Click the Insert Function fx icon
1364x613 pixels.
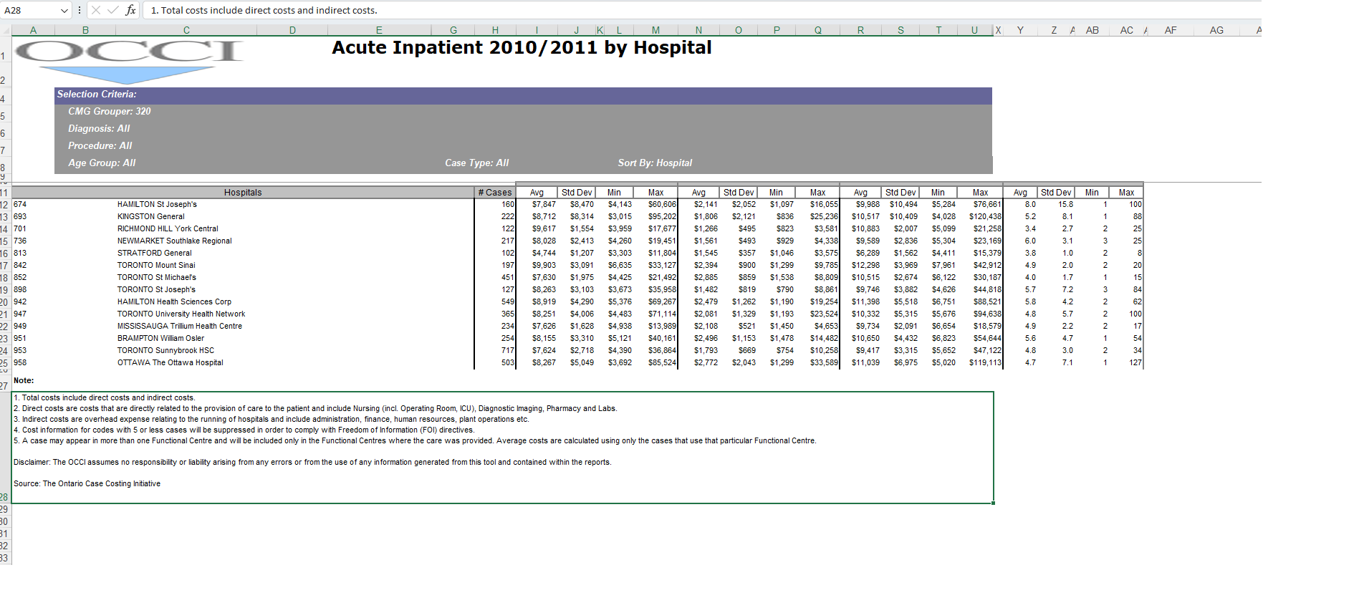coord(130,10)
